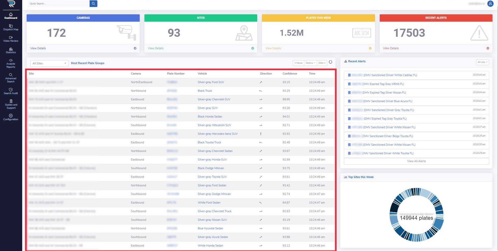The image size is (498, 251).
Task: Open Dispatch Map from the sidebar
Action: [11, 27]
